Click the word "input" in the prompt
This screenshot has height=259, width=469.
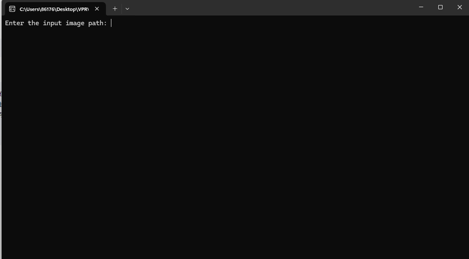coord(52,23)
